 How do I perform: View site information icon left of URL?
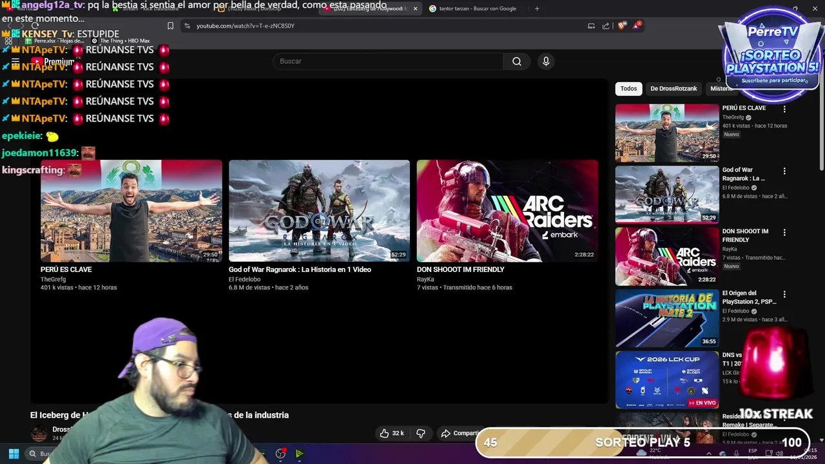point(187,26)
